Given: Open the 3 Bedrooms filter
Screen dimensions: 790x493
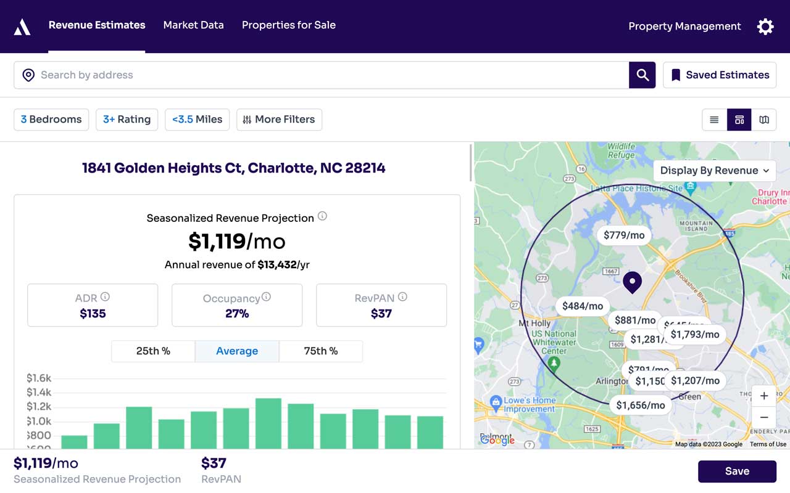Looking at the screenshot, I should (51, 120).
